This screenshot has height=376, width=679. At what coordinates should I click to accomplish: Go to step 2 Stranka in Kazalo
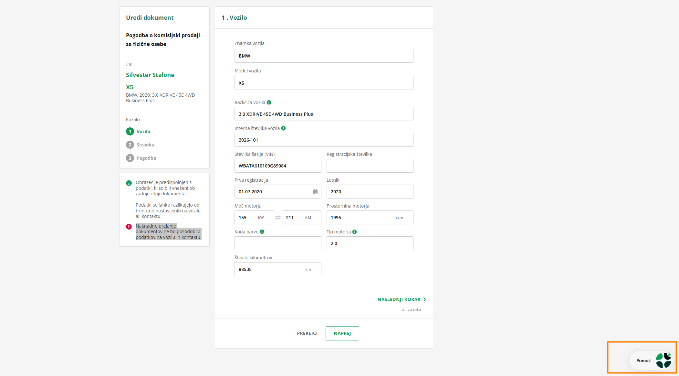click(x=145, y=145)
